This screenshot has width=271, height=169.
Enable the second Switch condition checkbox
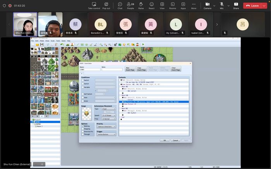pos(83,84)
